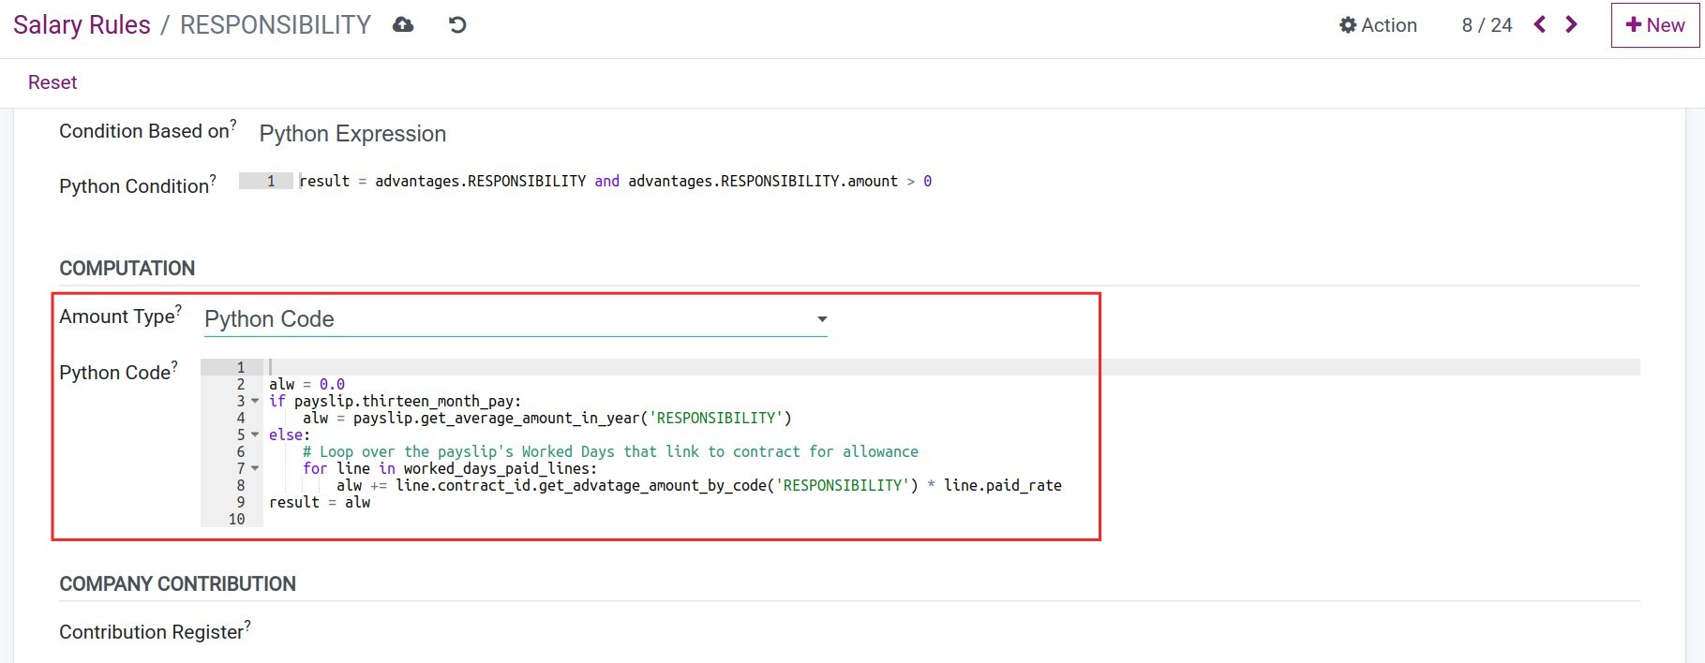Go to the previous record with the left arrow
Image resolution: width=1705 pixels, height=663 pixels.
click(1539, 25)
